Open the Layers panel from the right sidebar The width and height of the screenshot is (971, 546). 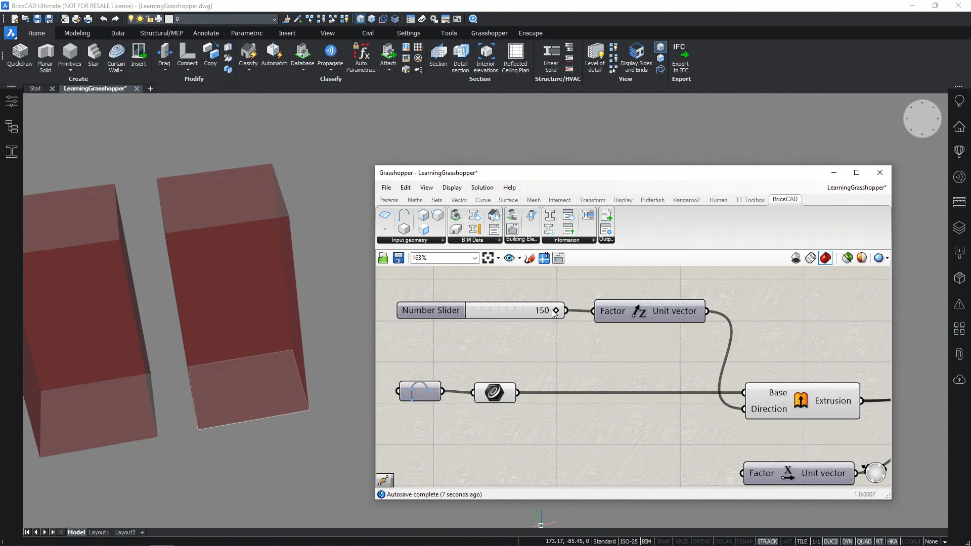[959, 227]
